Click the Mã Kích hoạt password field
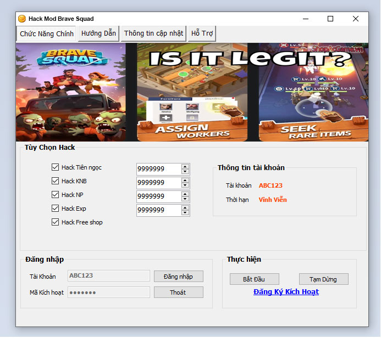This screenshot has width=381, height=338. (x=109, y=292)
